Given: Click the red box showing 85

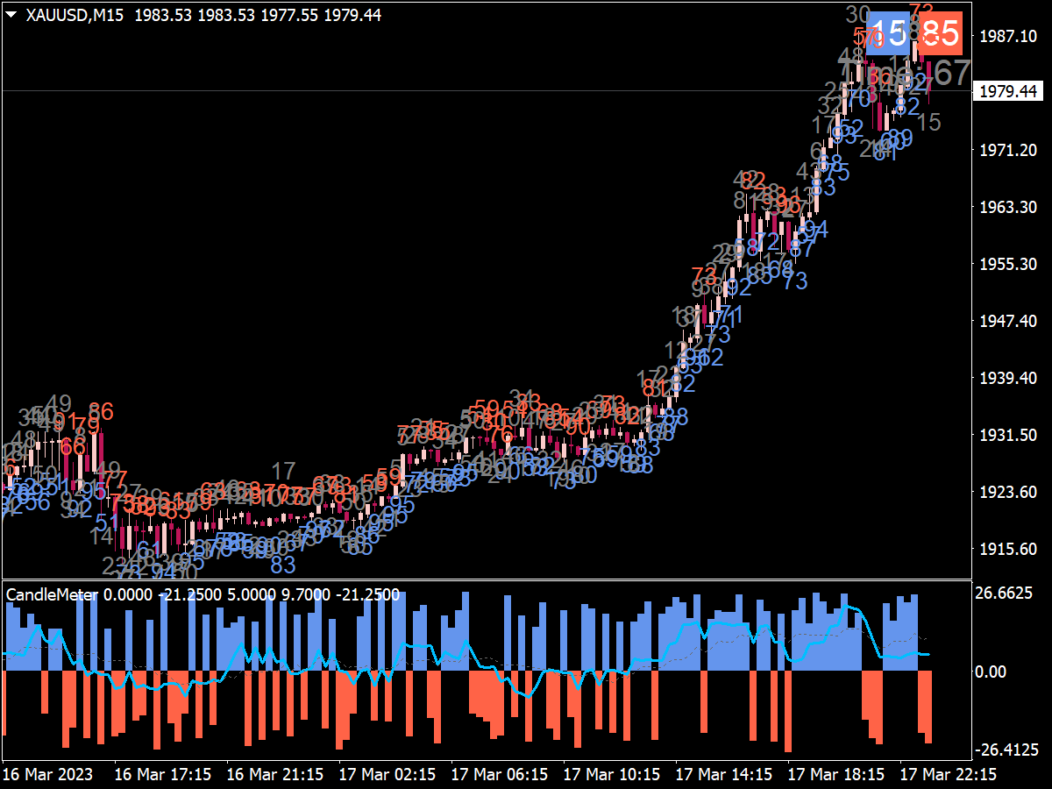Looking at the screenshot, I should click(x=940, y=34).
